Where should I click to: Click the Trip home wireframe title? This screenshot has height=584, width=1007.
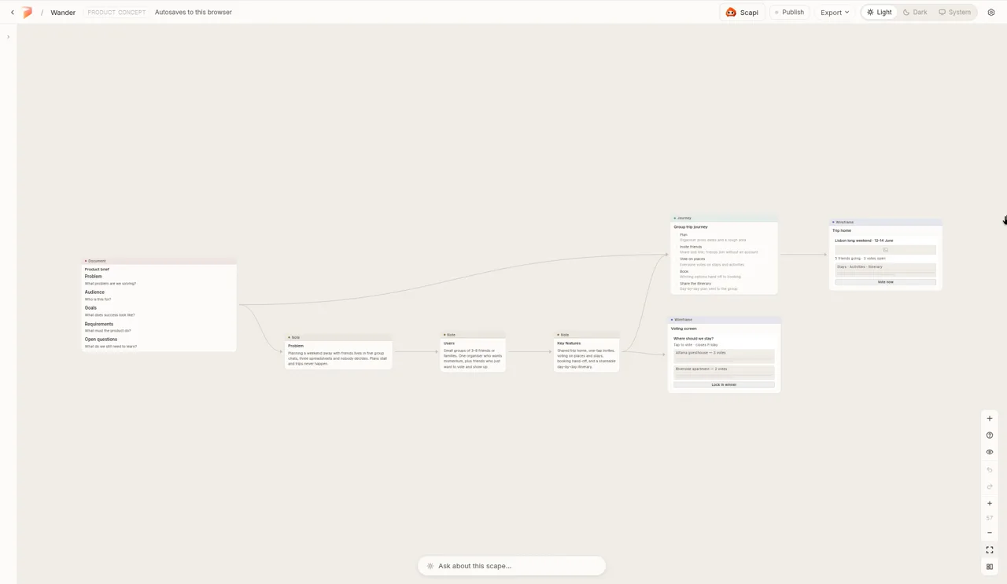(x=842, y=231)
